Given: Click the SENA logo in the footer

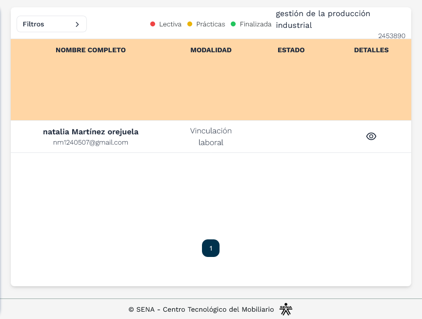Looking at the screenshot, I should (286, 309).
